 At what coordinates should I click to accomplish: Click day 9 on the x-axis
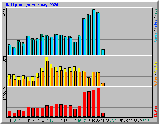point(48,121)
